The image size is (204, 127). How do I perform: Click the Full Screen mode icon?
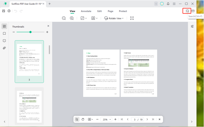[x=132, y=18]
